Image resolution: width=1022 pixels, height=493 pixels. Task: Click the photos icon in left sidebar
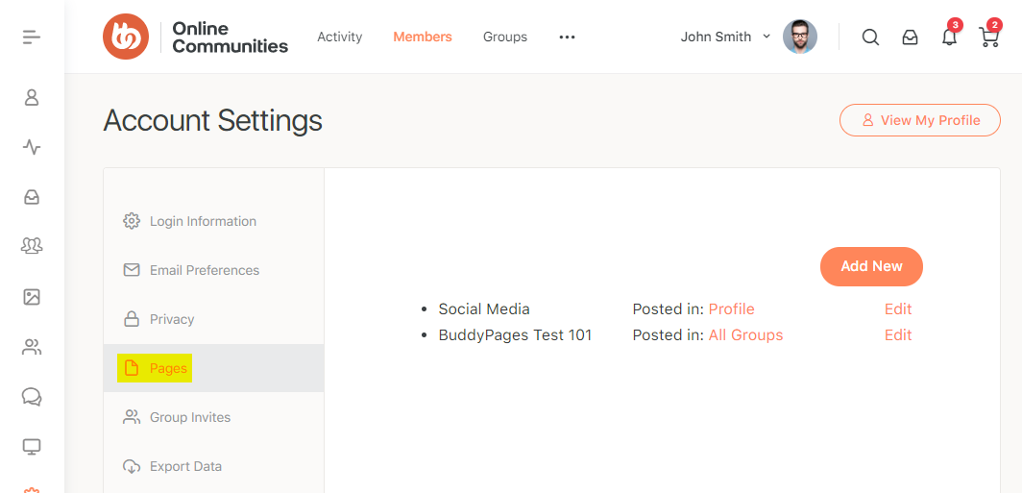(x=32, y=297)
